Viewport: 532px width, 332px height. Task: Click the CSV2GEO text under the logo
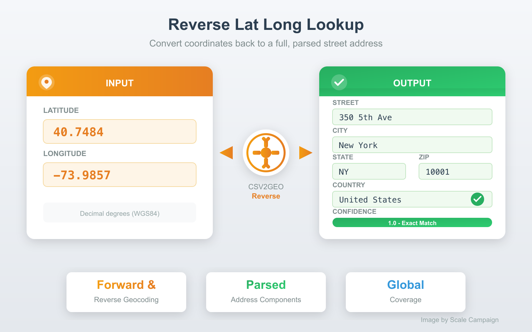(x=266, y=187)
